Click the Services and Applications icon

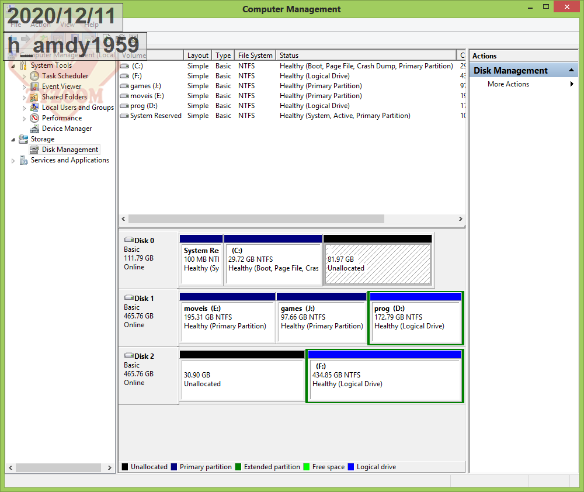[23, 160]
